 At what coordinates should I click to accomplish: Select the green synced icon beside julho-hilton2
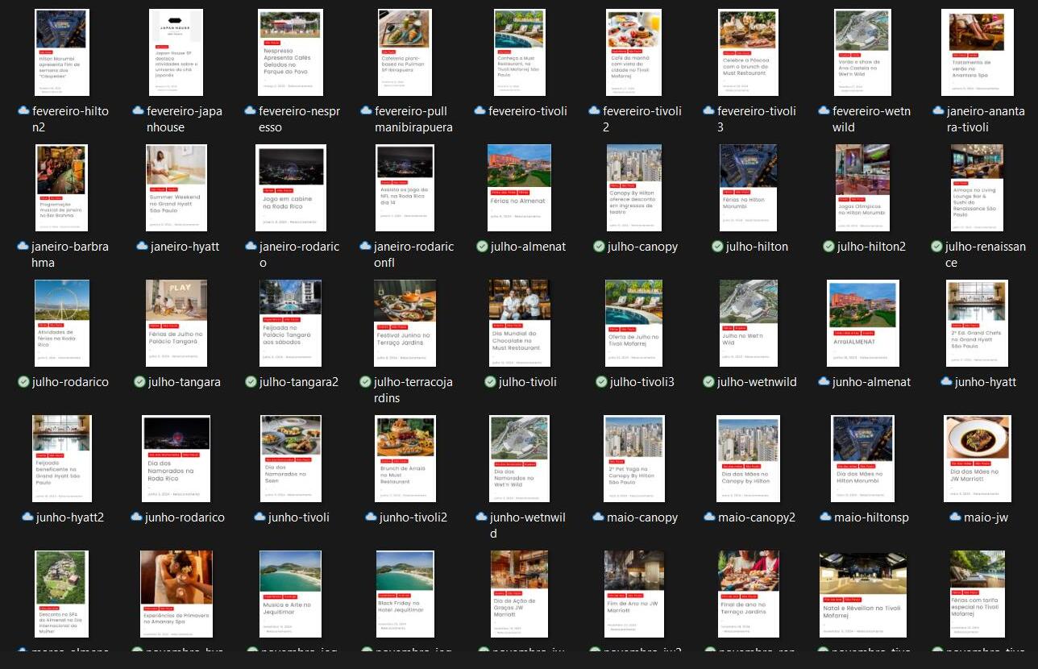pyautogui.click(x=828, y=247)
